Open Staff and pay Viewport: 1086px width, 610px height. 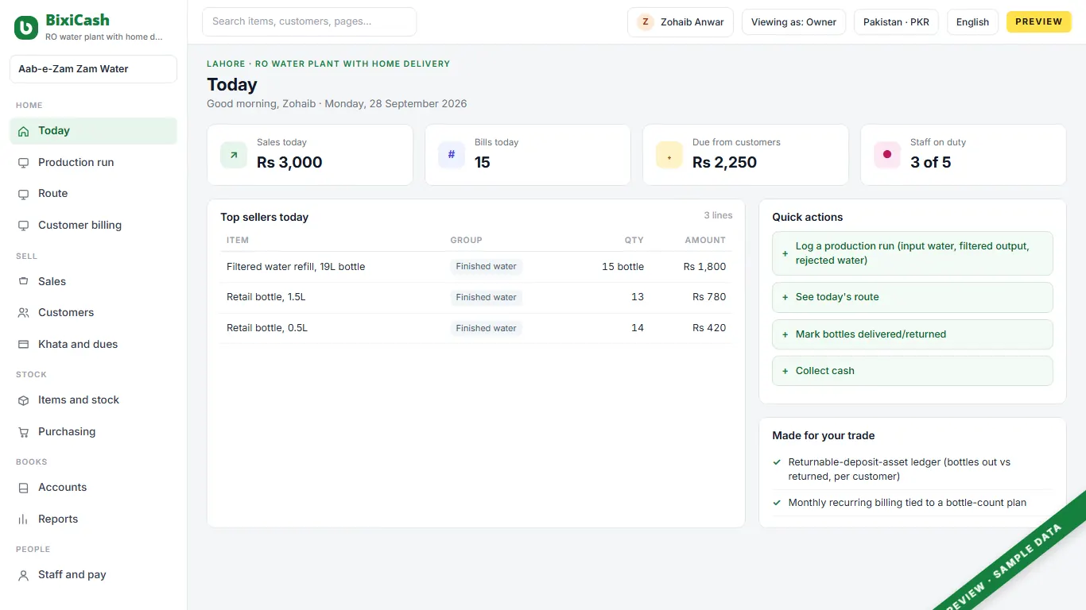point(93,575)
